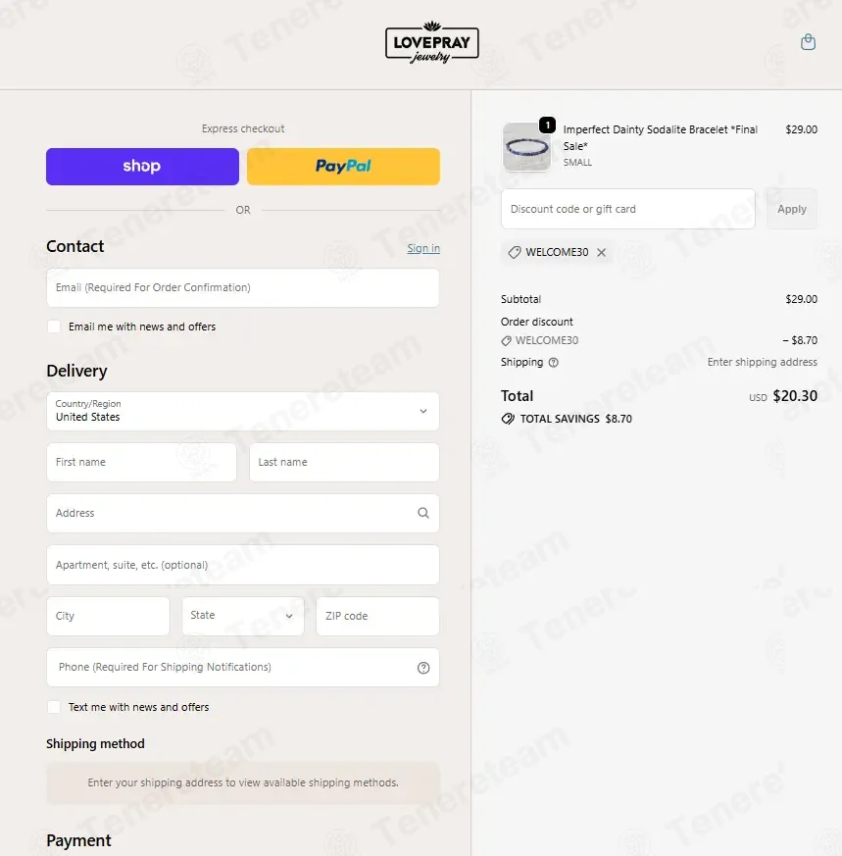Screen dimensions: 842x856
Task: Enable Email me with news and offers
Action: click(x=54, y=327)
